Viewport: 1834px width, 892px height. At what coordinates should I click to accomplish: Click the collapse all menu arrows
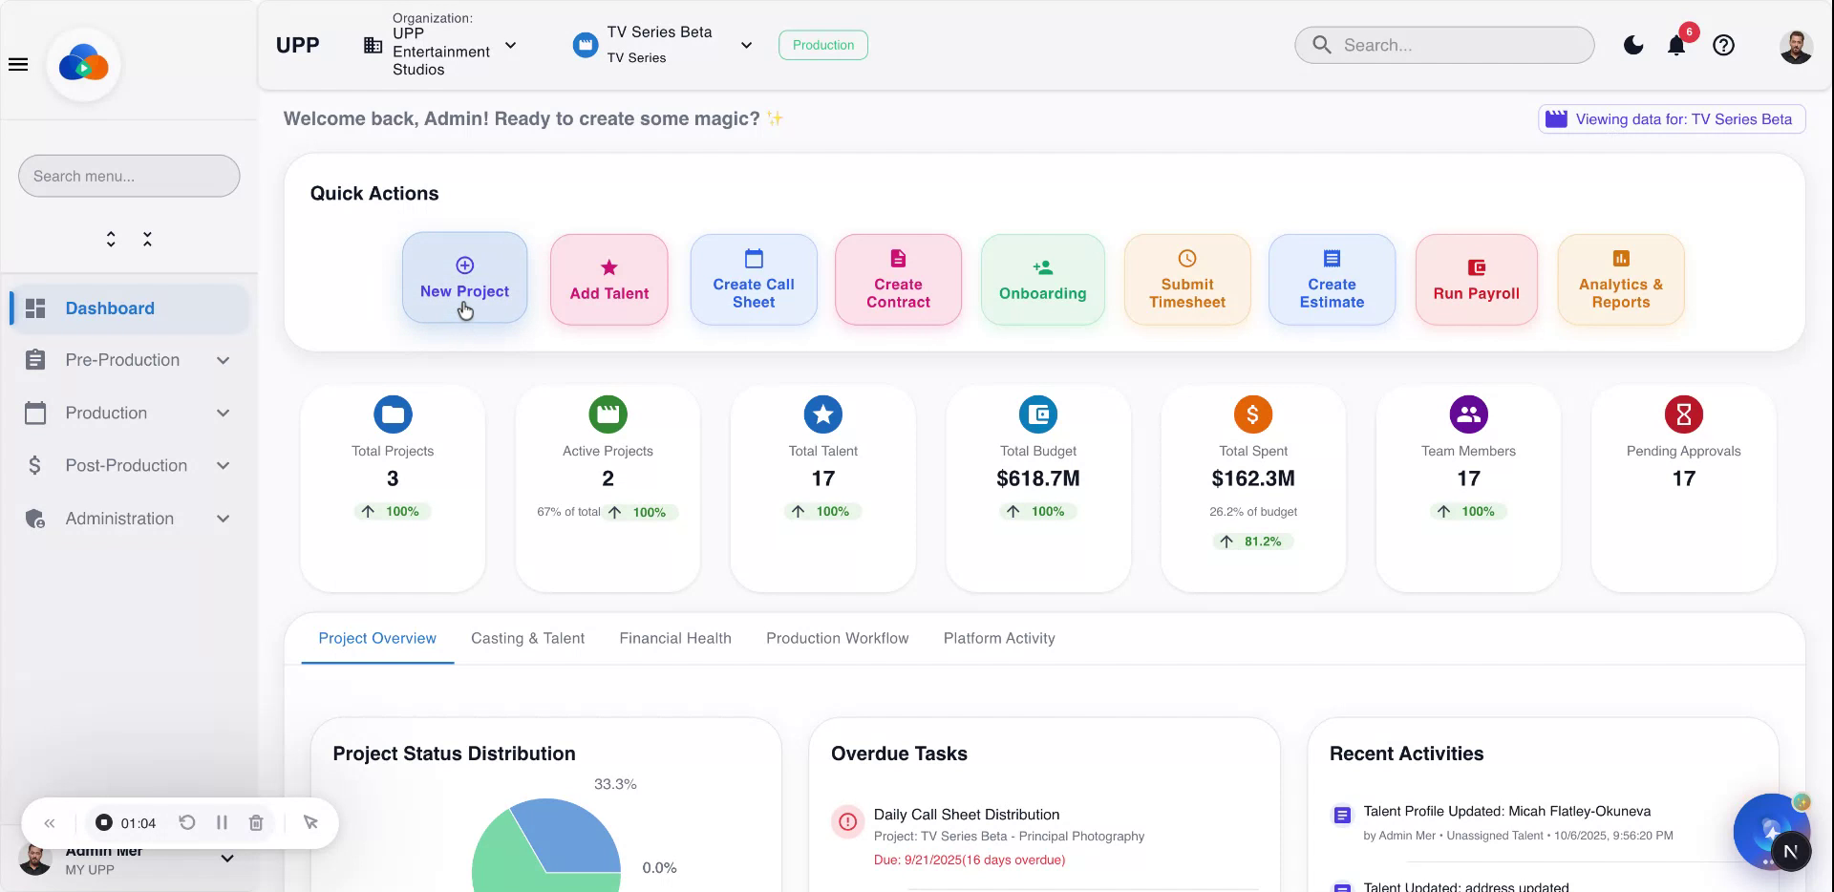147,239
